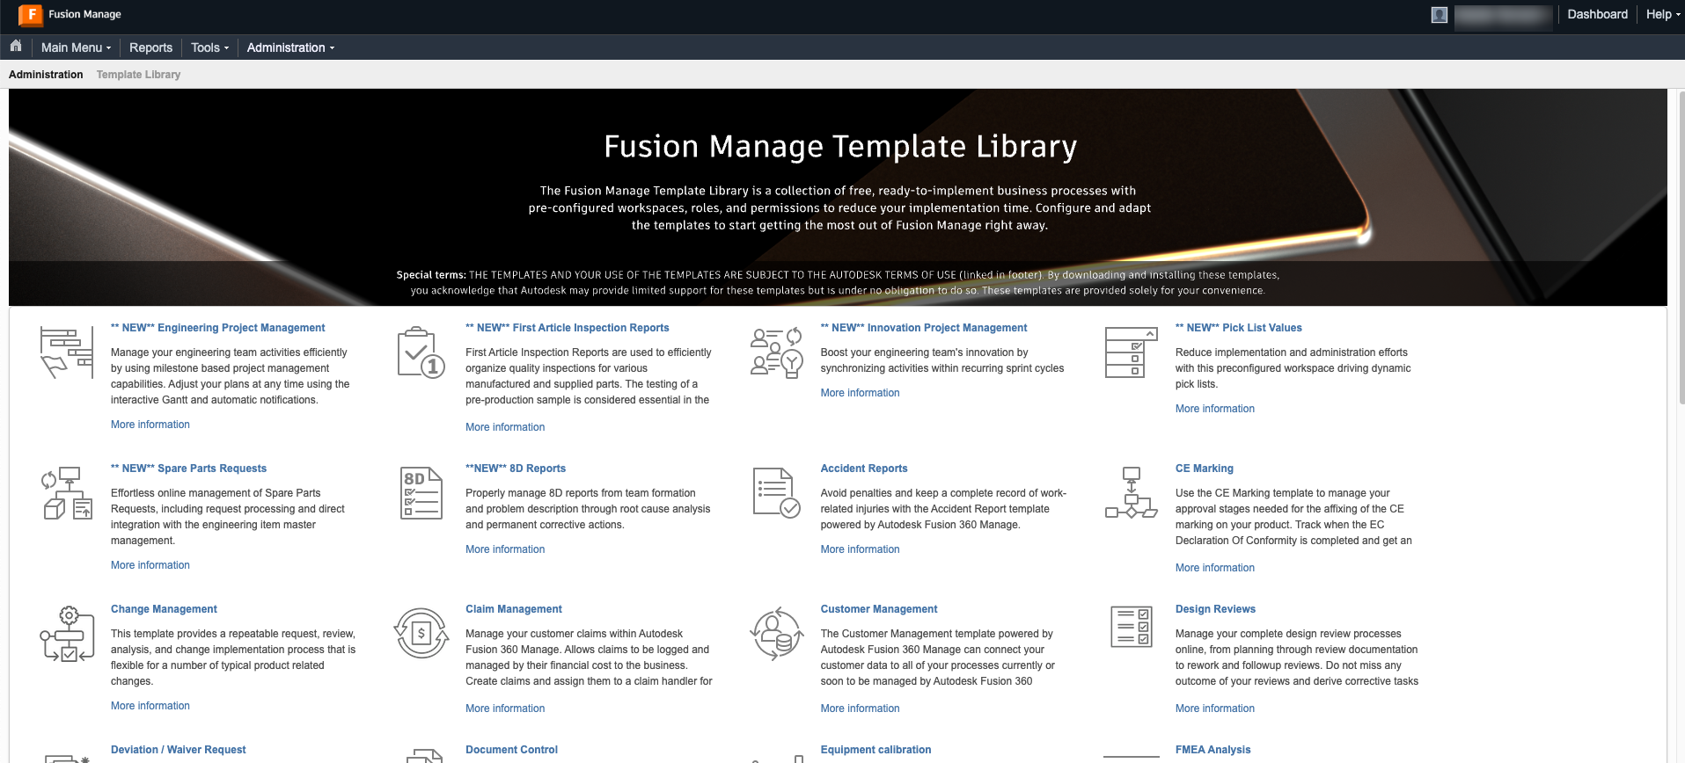Click the Change Management gear workflow icon
The width and height of the screenshot is (1685, 763).
tap(66, 634)
